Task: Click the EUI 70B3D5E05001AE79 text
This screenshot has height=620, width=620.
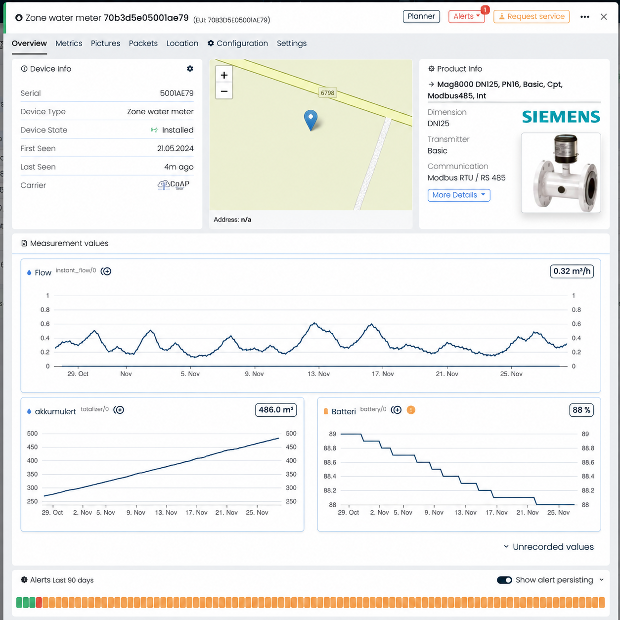Action: coord(231,20)
